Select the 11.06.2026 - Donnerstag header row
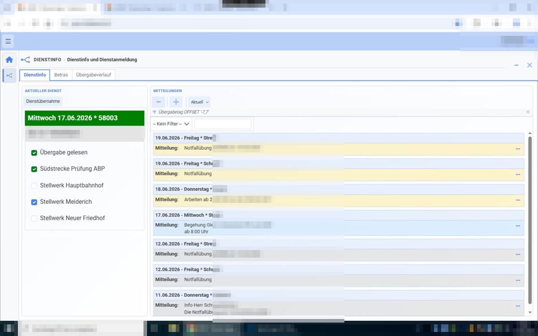Viewport: 538px width, 336px height. click(338, 295)
